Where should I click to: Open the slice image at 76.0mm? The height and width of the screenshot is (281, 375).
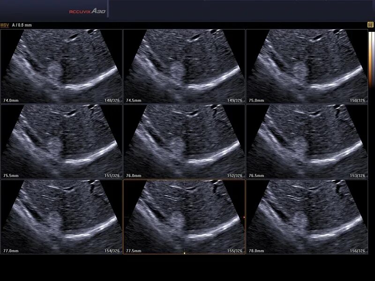pos(184,142)
